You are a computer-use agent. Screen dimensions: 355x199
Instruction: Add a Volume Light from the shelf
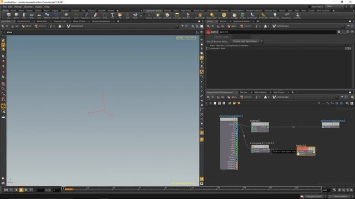point(200,15)
